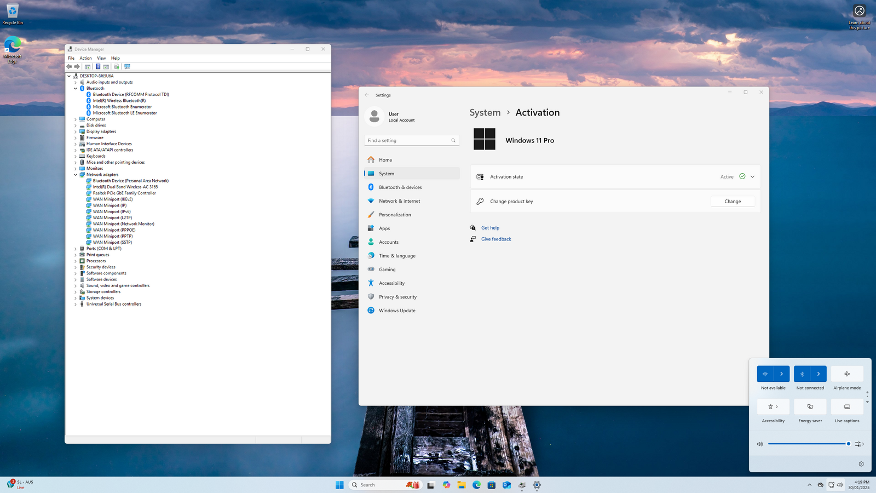Open Action menu in Device Manager
The width and height of the screenshot is (876, 493).
[86, 58]
